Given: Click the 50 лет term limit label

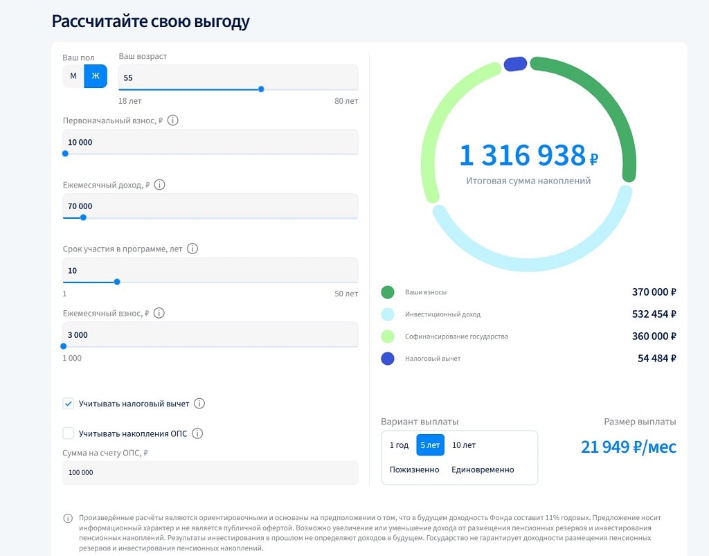Looking at the screenshot, I should [x=346, y=294].
